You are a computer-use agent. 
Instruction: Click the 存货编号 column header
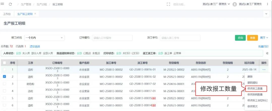click(x=174, y=63)
